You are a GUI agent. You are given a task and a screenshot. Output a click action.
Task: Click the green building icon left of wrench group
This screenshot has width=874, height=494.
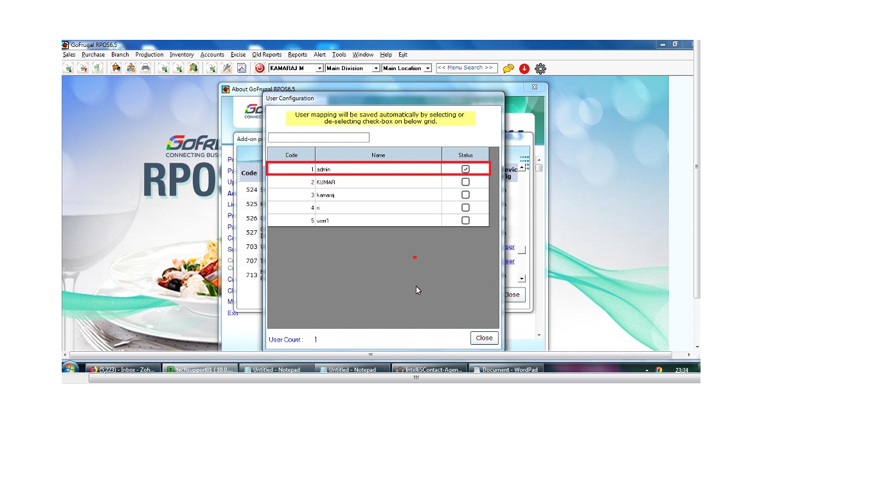(x=193, y=68)
